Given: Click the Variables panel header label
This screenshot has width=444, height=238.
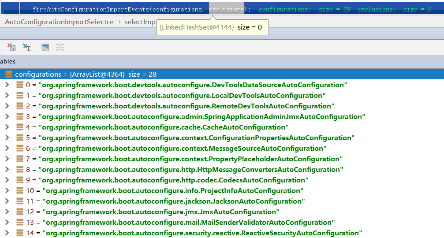Looking at the screenshot, I should click(x=7, y=61).
